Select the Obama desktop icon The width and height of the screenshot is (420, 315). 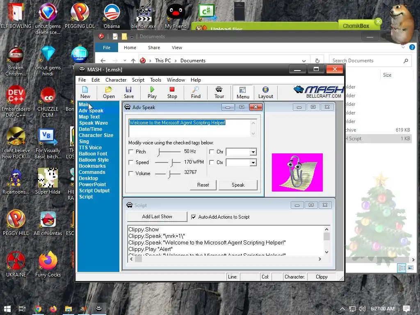112,15
